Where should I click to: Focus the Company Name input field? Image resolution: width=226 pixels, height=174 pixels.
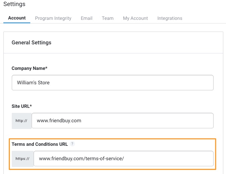pos(113,83)
